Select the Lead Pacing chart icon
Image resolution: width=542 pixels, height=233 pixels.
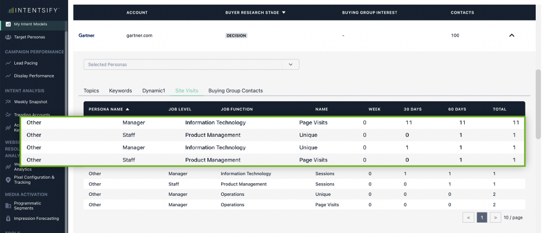(8, 63)
